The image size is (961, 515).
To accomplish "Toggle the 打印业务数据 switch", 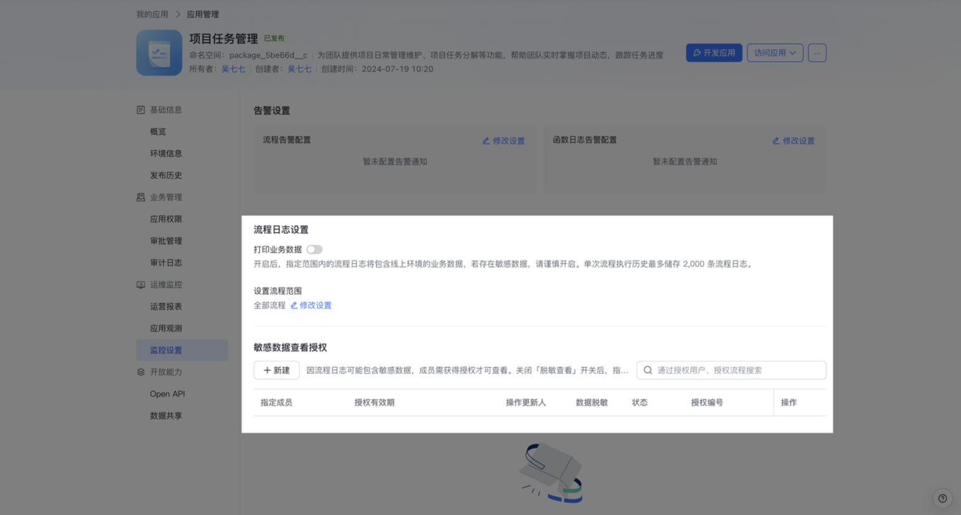I will [x=314, y=249].
